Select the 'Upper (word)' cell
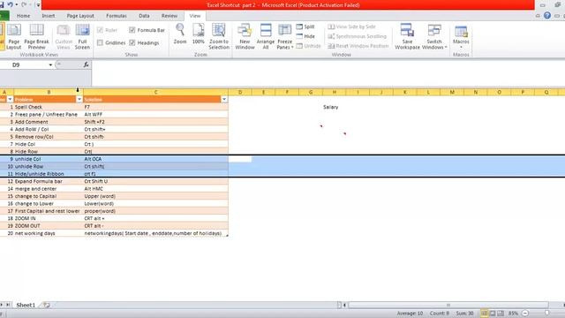The width and height of the screenshot is (565, 318). (155, 196)
